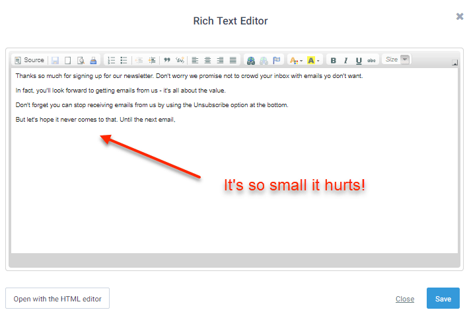Center align the text

[207, 60]
